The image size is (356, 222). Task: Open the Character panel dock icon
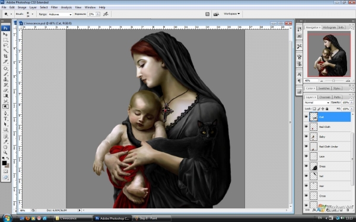point(299,75)
